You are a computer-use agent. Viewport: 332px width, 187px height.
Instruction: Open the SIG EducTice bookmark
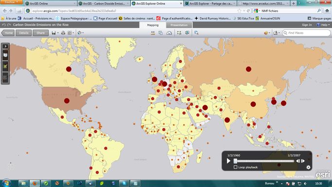(x=243, y=19)
